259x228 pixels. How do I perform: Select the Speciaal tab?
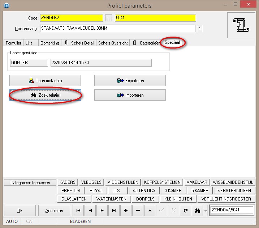pos(172,42)
